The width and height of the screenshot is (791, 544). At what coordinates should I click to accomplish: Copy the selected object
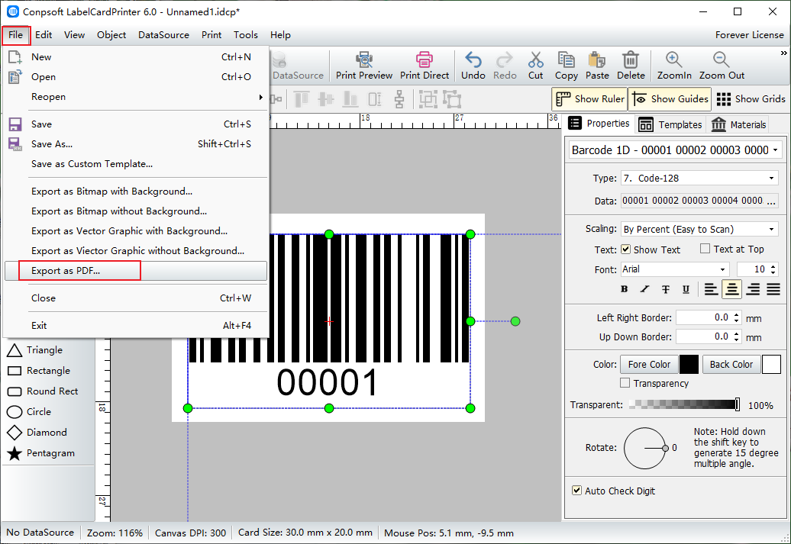566,66
